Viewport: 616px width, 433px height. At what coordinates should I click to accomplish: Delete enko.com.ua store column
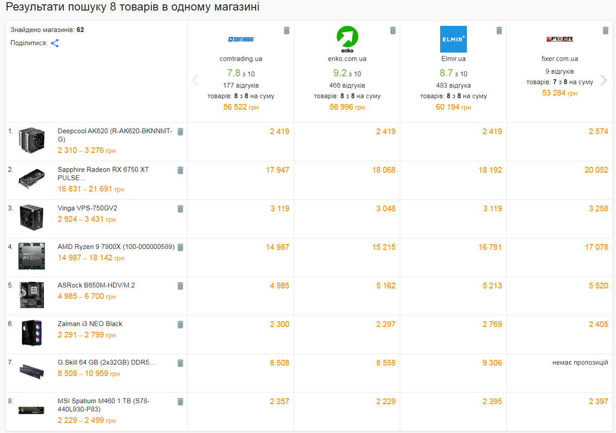click(393, 30)
